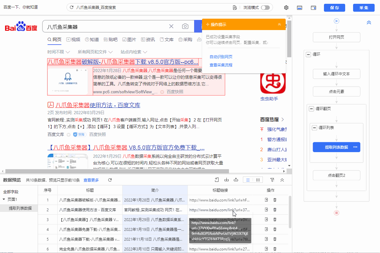The width and height of the screenshot is (380, 253).
Task: Collapse the data preview panel double chevron
Action: (282, 180)
